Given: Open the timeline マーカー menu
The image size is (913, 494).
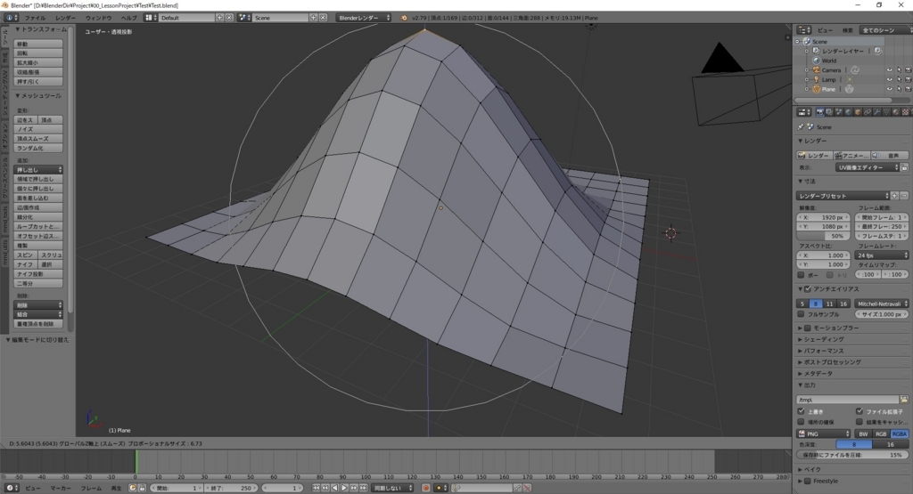Looking at the screenshot, I should click(61, 488).
